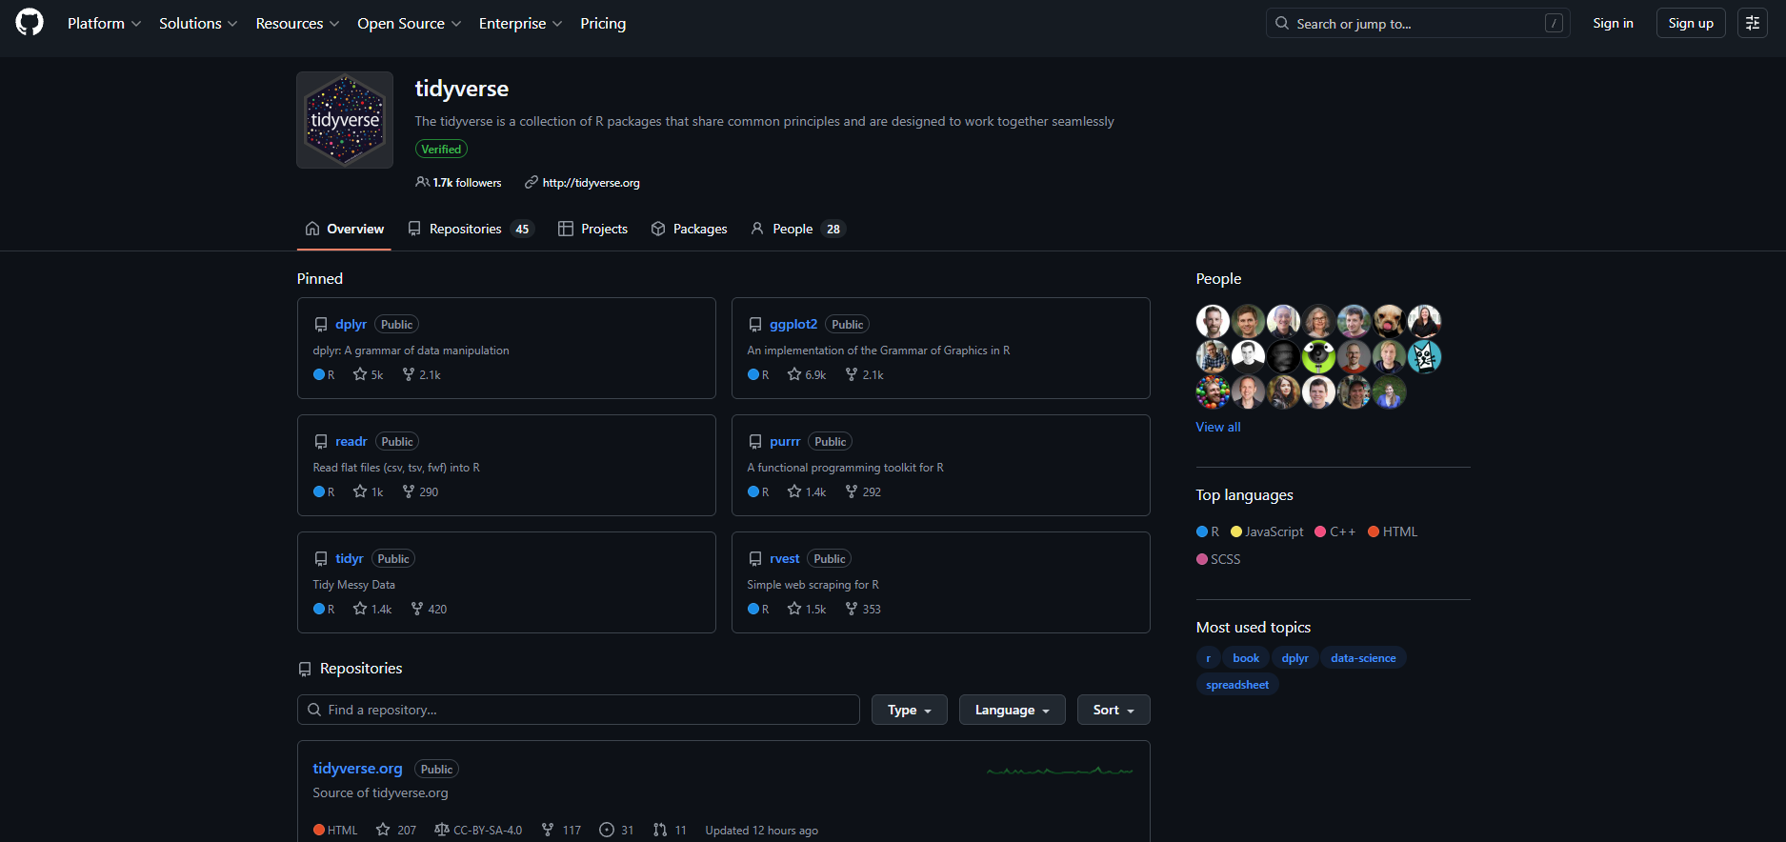Open the ggplot2 repository link
Viewport: 1786px width, 842px height.
pyautogui.click(x=793, y=325)
